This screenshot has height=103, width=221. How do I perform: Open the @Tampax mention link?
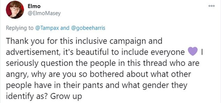49,28
